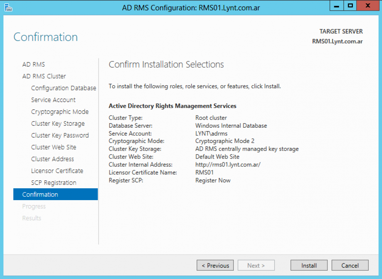Click the 'Cryptographic Mode:' label in summary
The width and height of the screenshot is (382, 279).
(x=136, y=141)
